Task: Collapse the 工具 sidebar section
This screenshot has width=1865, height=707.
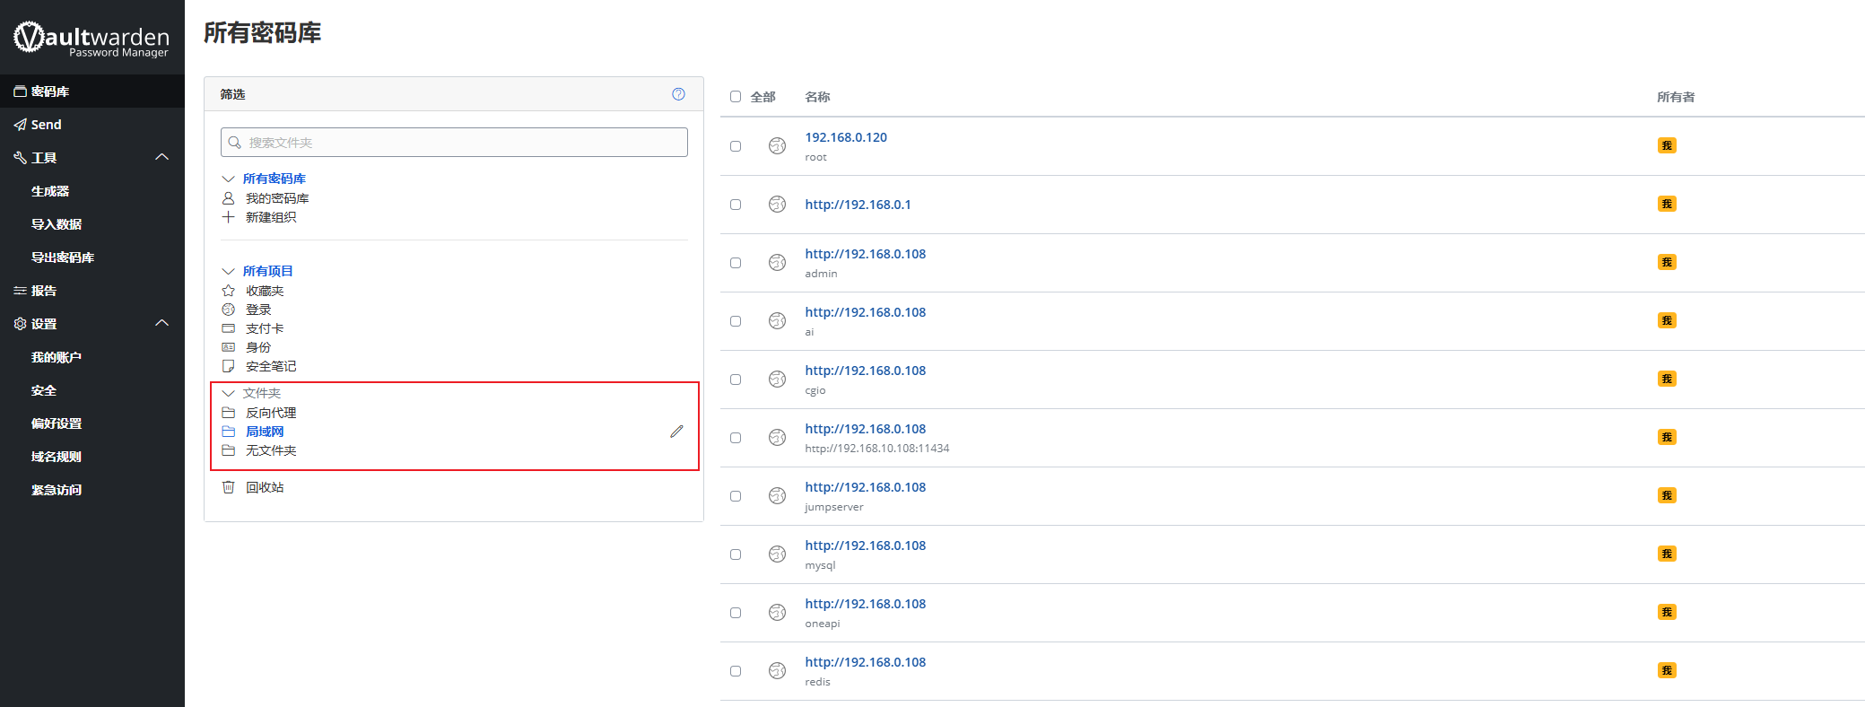Action: (161, 157)
